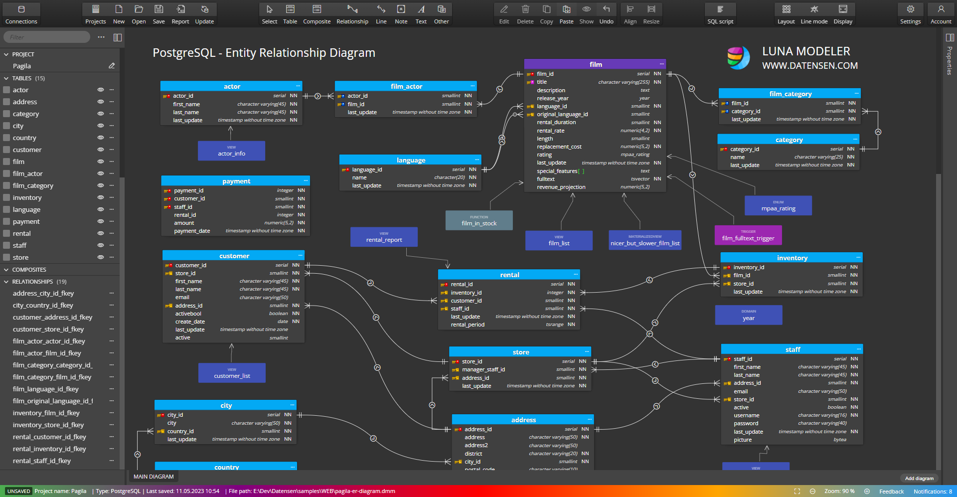Adjust the zoom level control showing 90%
Screen dimensions: 957x497
(x=840, y=491)
